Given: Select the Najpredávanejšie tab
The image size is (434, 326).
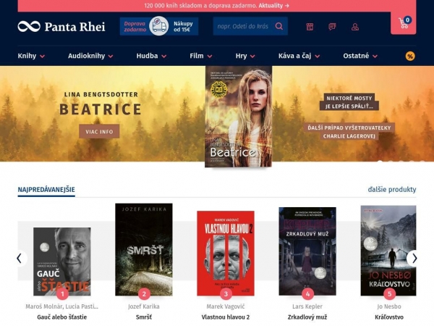Looking at the screenshot, I should click(46, 190).
